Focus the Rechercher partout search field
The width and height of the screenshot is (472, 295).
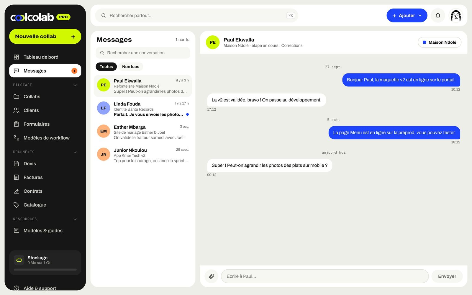click(196, 16)
